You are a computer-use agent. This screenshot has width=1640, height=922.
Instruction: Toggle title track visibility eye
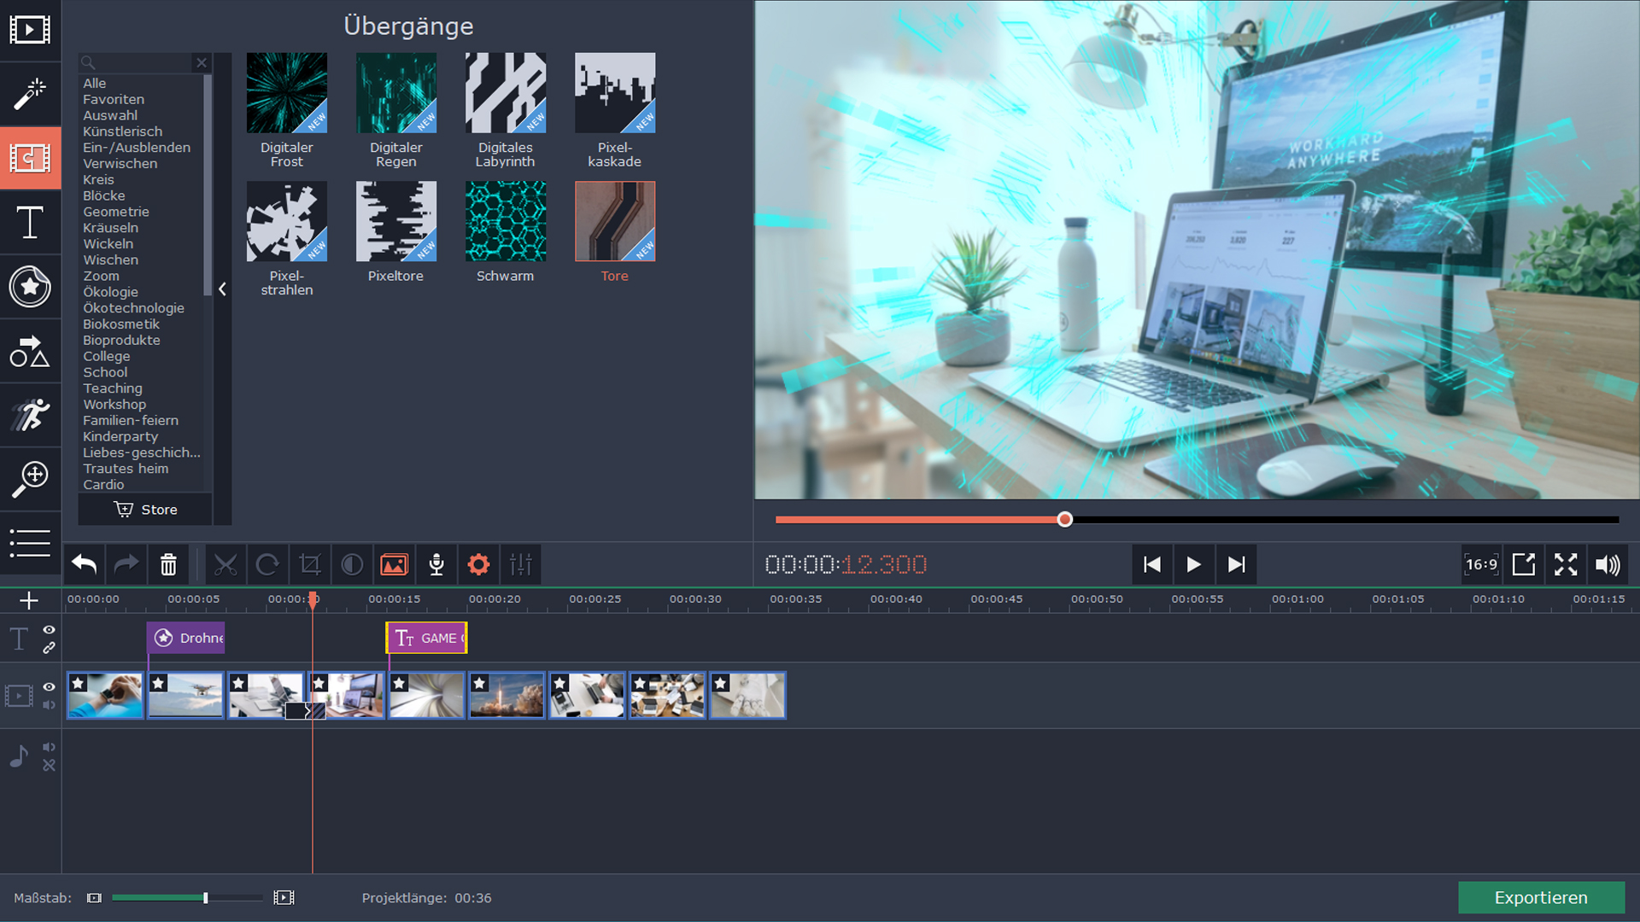(50, 630)
